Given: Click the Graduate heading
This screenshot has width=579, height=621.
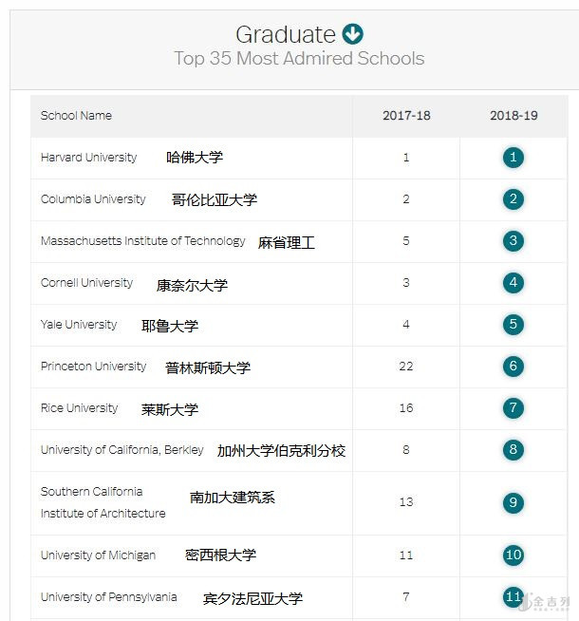Looking at the screenshot, I should point(286,34).
